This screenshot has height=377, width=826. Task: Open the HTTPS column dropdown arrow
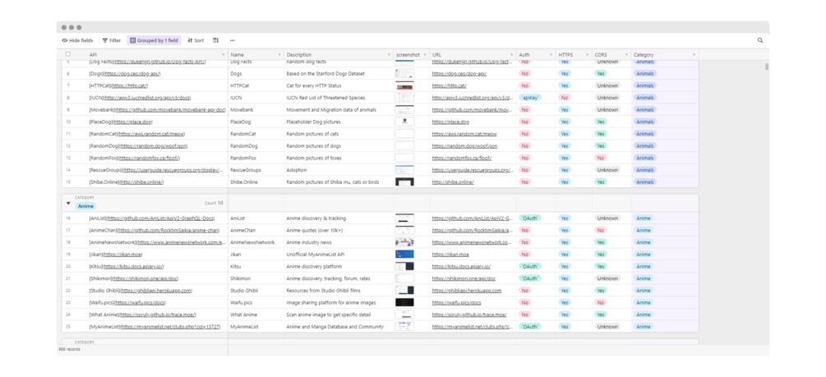(587, 55)
